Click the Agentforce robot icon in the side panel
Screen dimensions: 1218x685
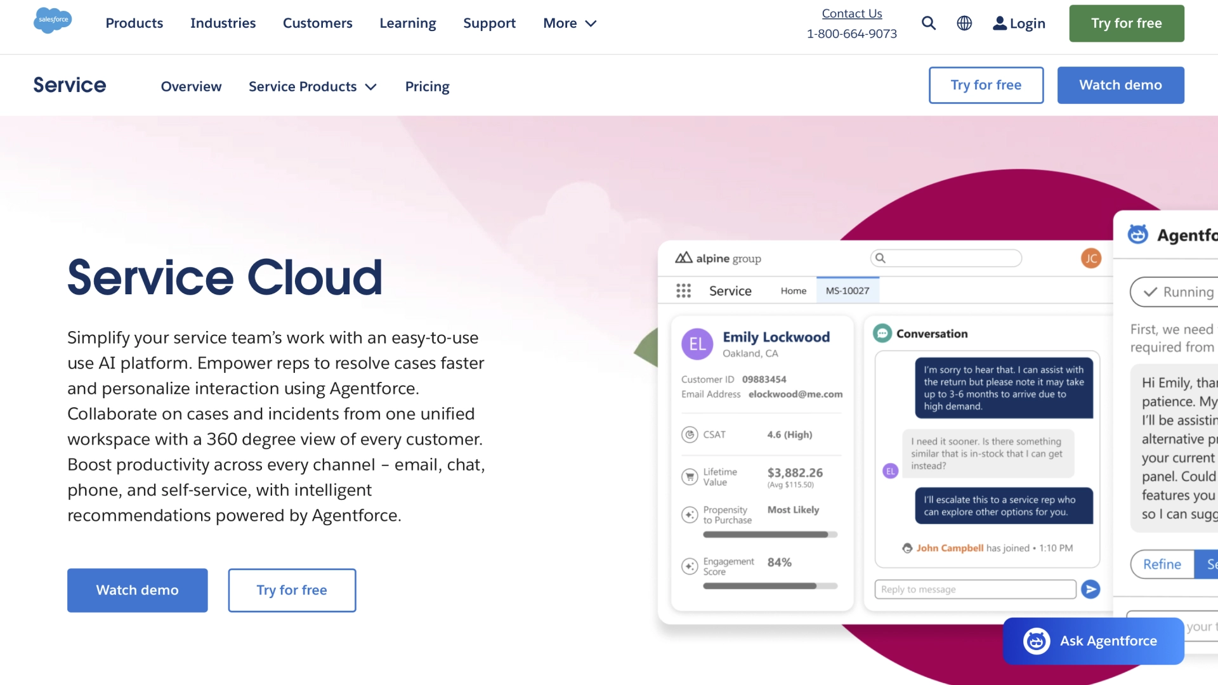tap(1137, 233)
